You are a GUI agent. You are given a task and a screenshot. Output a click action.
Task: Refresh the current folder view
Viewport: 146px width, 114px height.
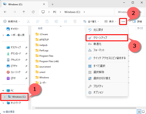coord(33,12)
